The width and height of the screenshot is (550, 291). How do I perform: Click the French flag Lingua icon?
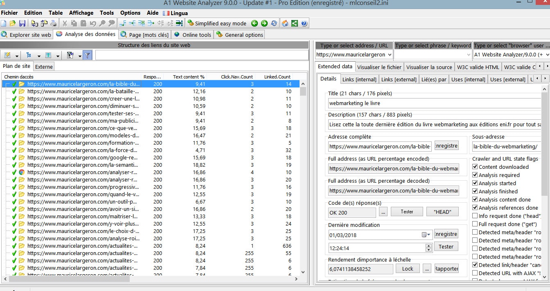tap(166, 13)
